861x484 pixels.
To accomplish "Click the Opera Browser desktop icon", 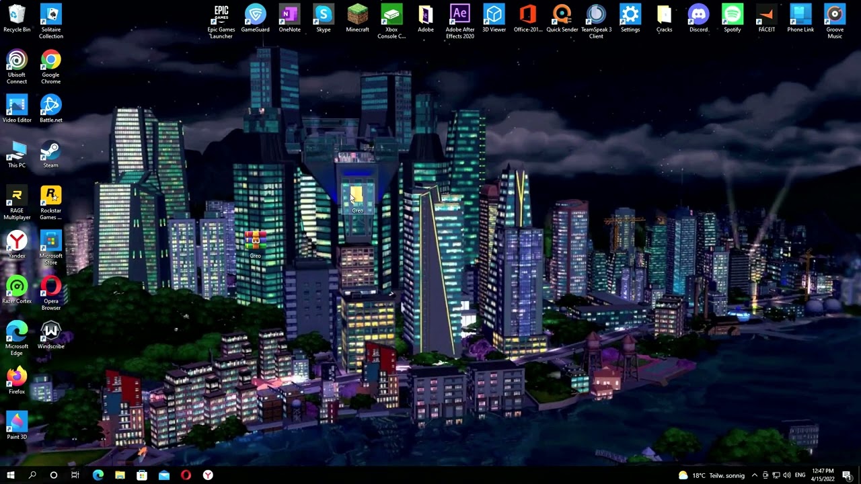I will point(50,293).
